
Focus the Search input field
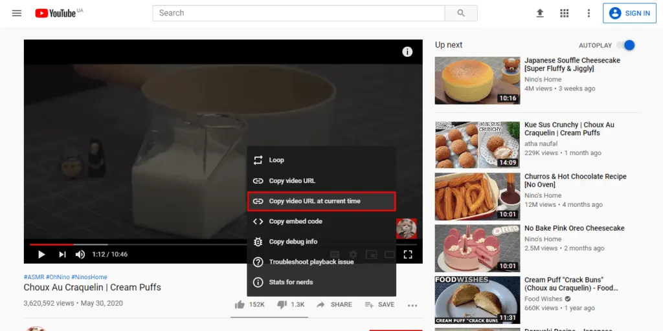click(x=298, y=13)
